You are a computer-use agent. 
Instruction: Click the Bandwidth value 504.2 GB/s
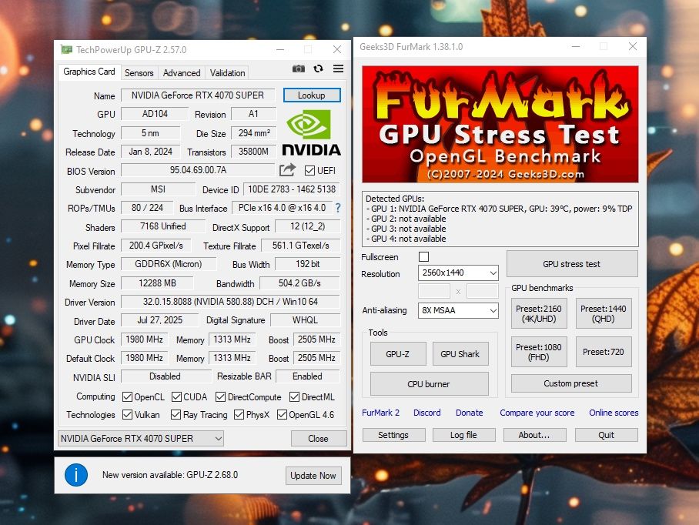point(299,283)
